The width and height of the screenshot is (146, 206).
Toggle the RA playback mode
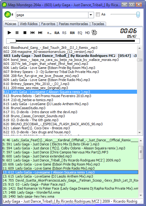(x=57, y=33)
